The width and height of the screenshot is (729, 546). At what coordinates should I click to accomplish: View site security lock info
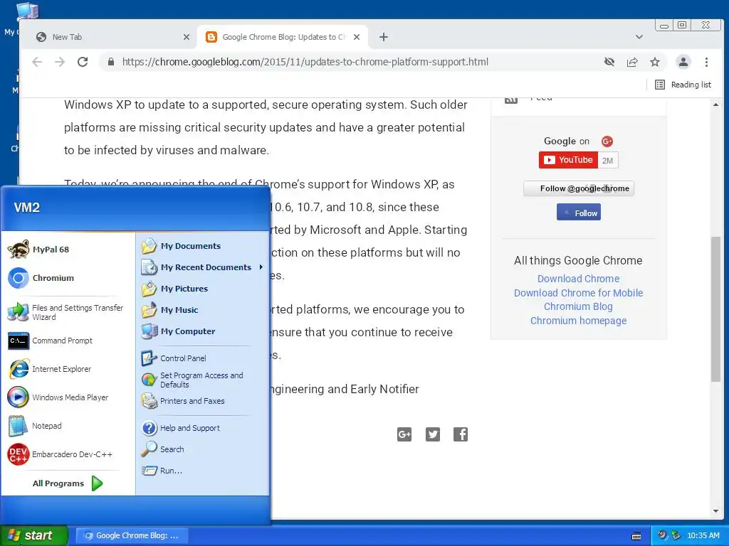[110, 62]
